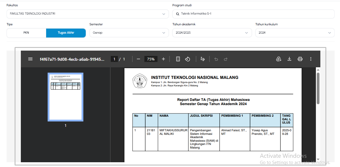This screenshot has height=167, width=340.
Task: Click the Report Daftar TA title
Action: click(213, 100)
